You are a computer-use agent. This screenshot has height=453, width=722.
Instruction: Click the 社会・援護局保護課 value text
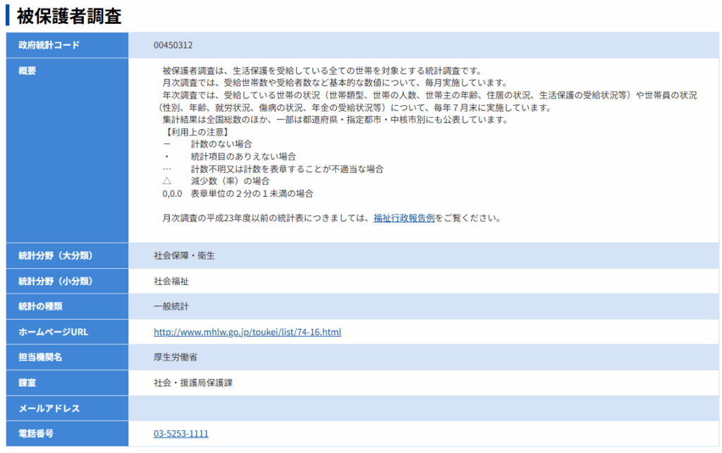point(193,382)
